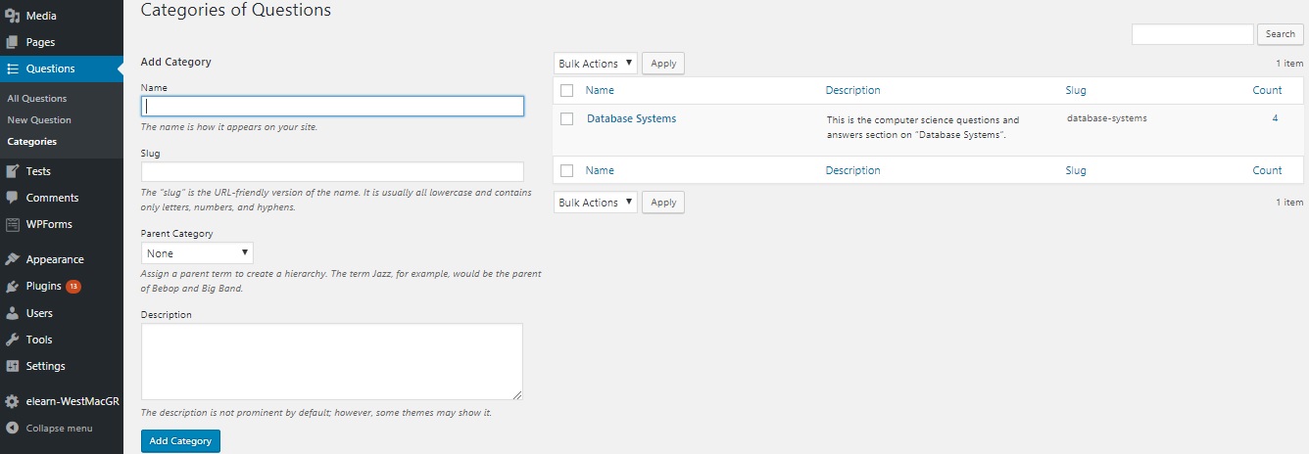Click the Plugins plug icon
1309x454 pixels.
pos(13,287)
